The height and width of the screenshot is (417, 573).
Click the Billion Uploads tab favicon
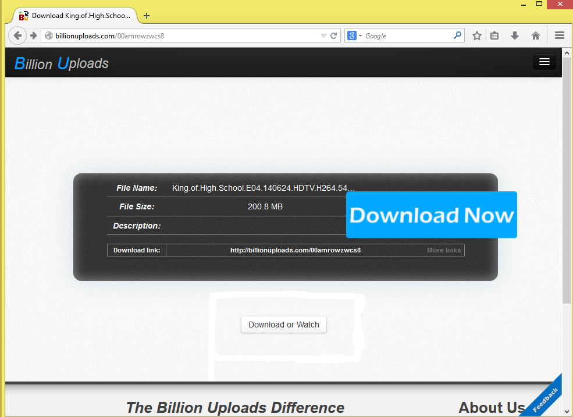pos(23,16)
